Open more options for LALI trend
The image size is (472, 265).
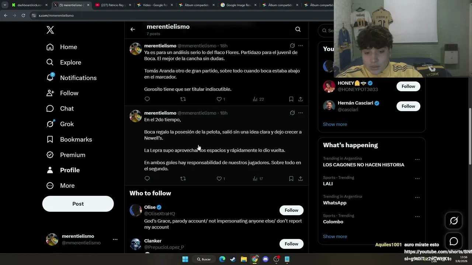point(417,179)
